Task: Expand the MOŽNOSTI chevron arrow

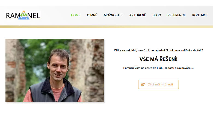Action: [x=122, y=15]
